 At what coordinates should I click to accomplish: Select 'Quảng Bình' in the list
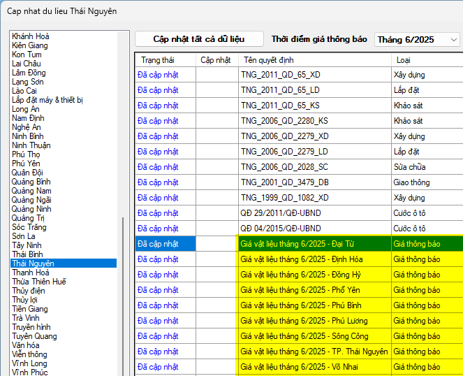pos(31,182)
